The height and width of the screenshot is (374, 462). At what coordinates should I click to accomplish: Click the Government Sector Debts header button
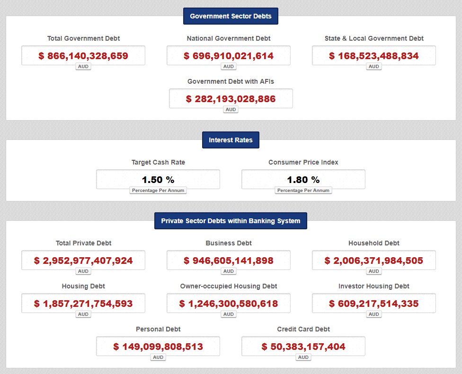[231, 16]
